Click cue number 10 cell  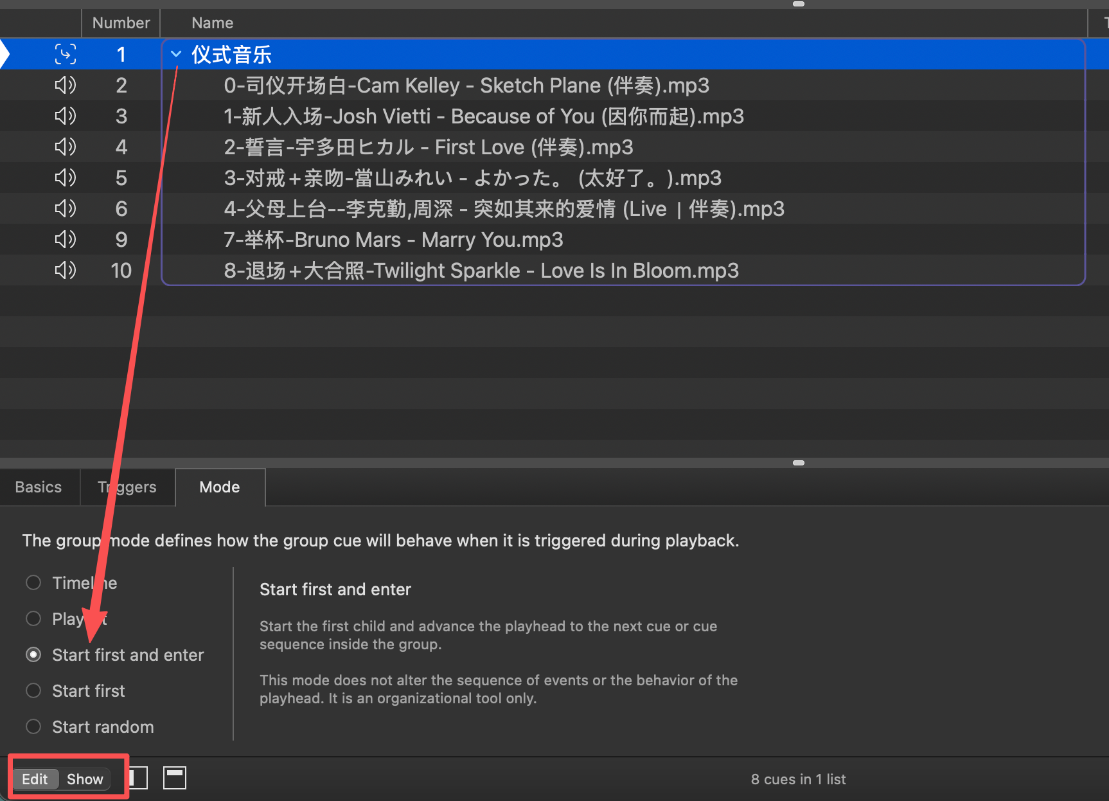coord(121,270)
